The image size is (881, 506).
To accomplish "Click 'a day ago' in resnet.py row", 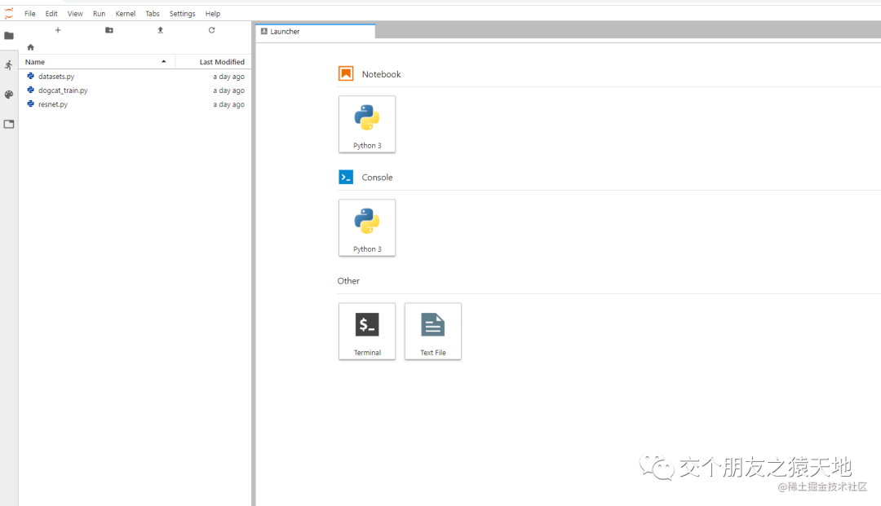I will [x=228, y=104].
